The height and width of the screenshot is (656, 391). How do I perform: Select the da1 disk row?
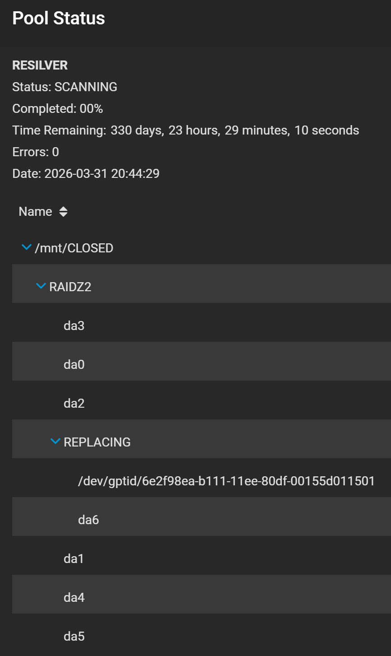pos(74,558)
